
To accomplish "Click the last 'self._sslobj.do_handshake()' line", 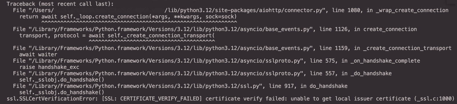I will coord(62,92).
